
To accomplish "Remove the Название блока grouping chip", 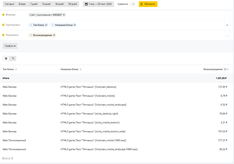I will pyautogui.click(x=75, y=25).
